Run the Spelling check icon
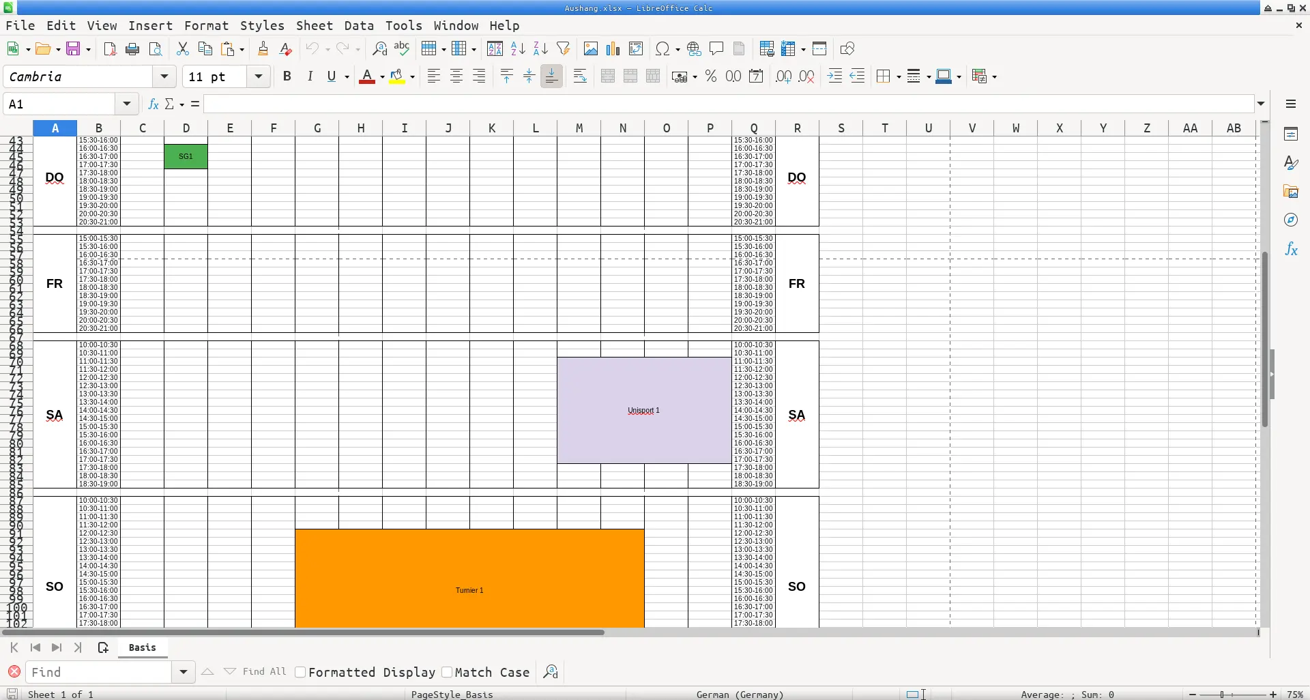1310x700 pixels. coord(402,48)
